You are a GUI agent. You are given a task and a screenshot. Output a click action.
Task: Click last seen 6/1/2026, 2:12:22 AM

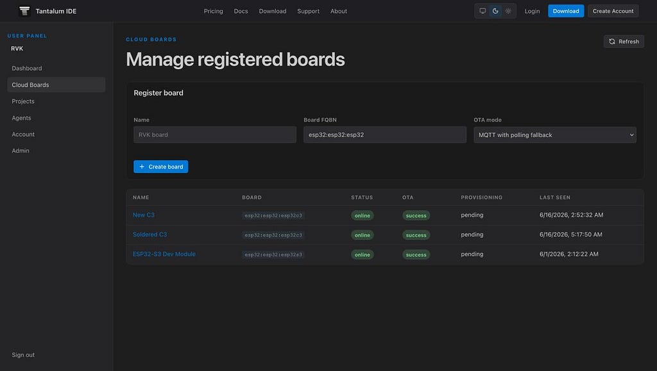[569, 254]
